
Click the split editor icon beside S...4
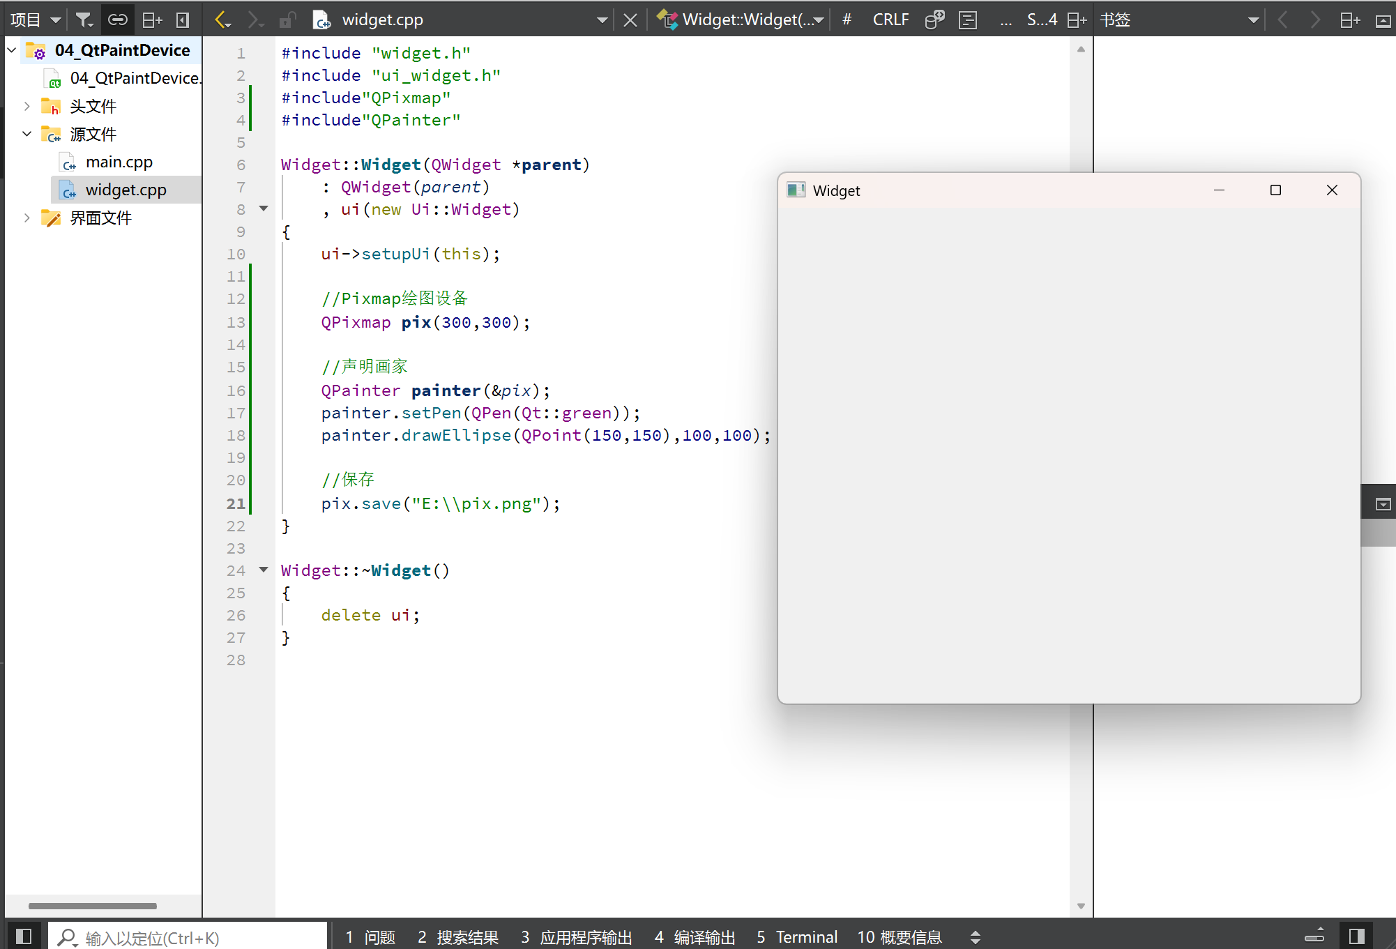[1077, 20]
